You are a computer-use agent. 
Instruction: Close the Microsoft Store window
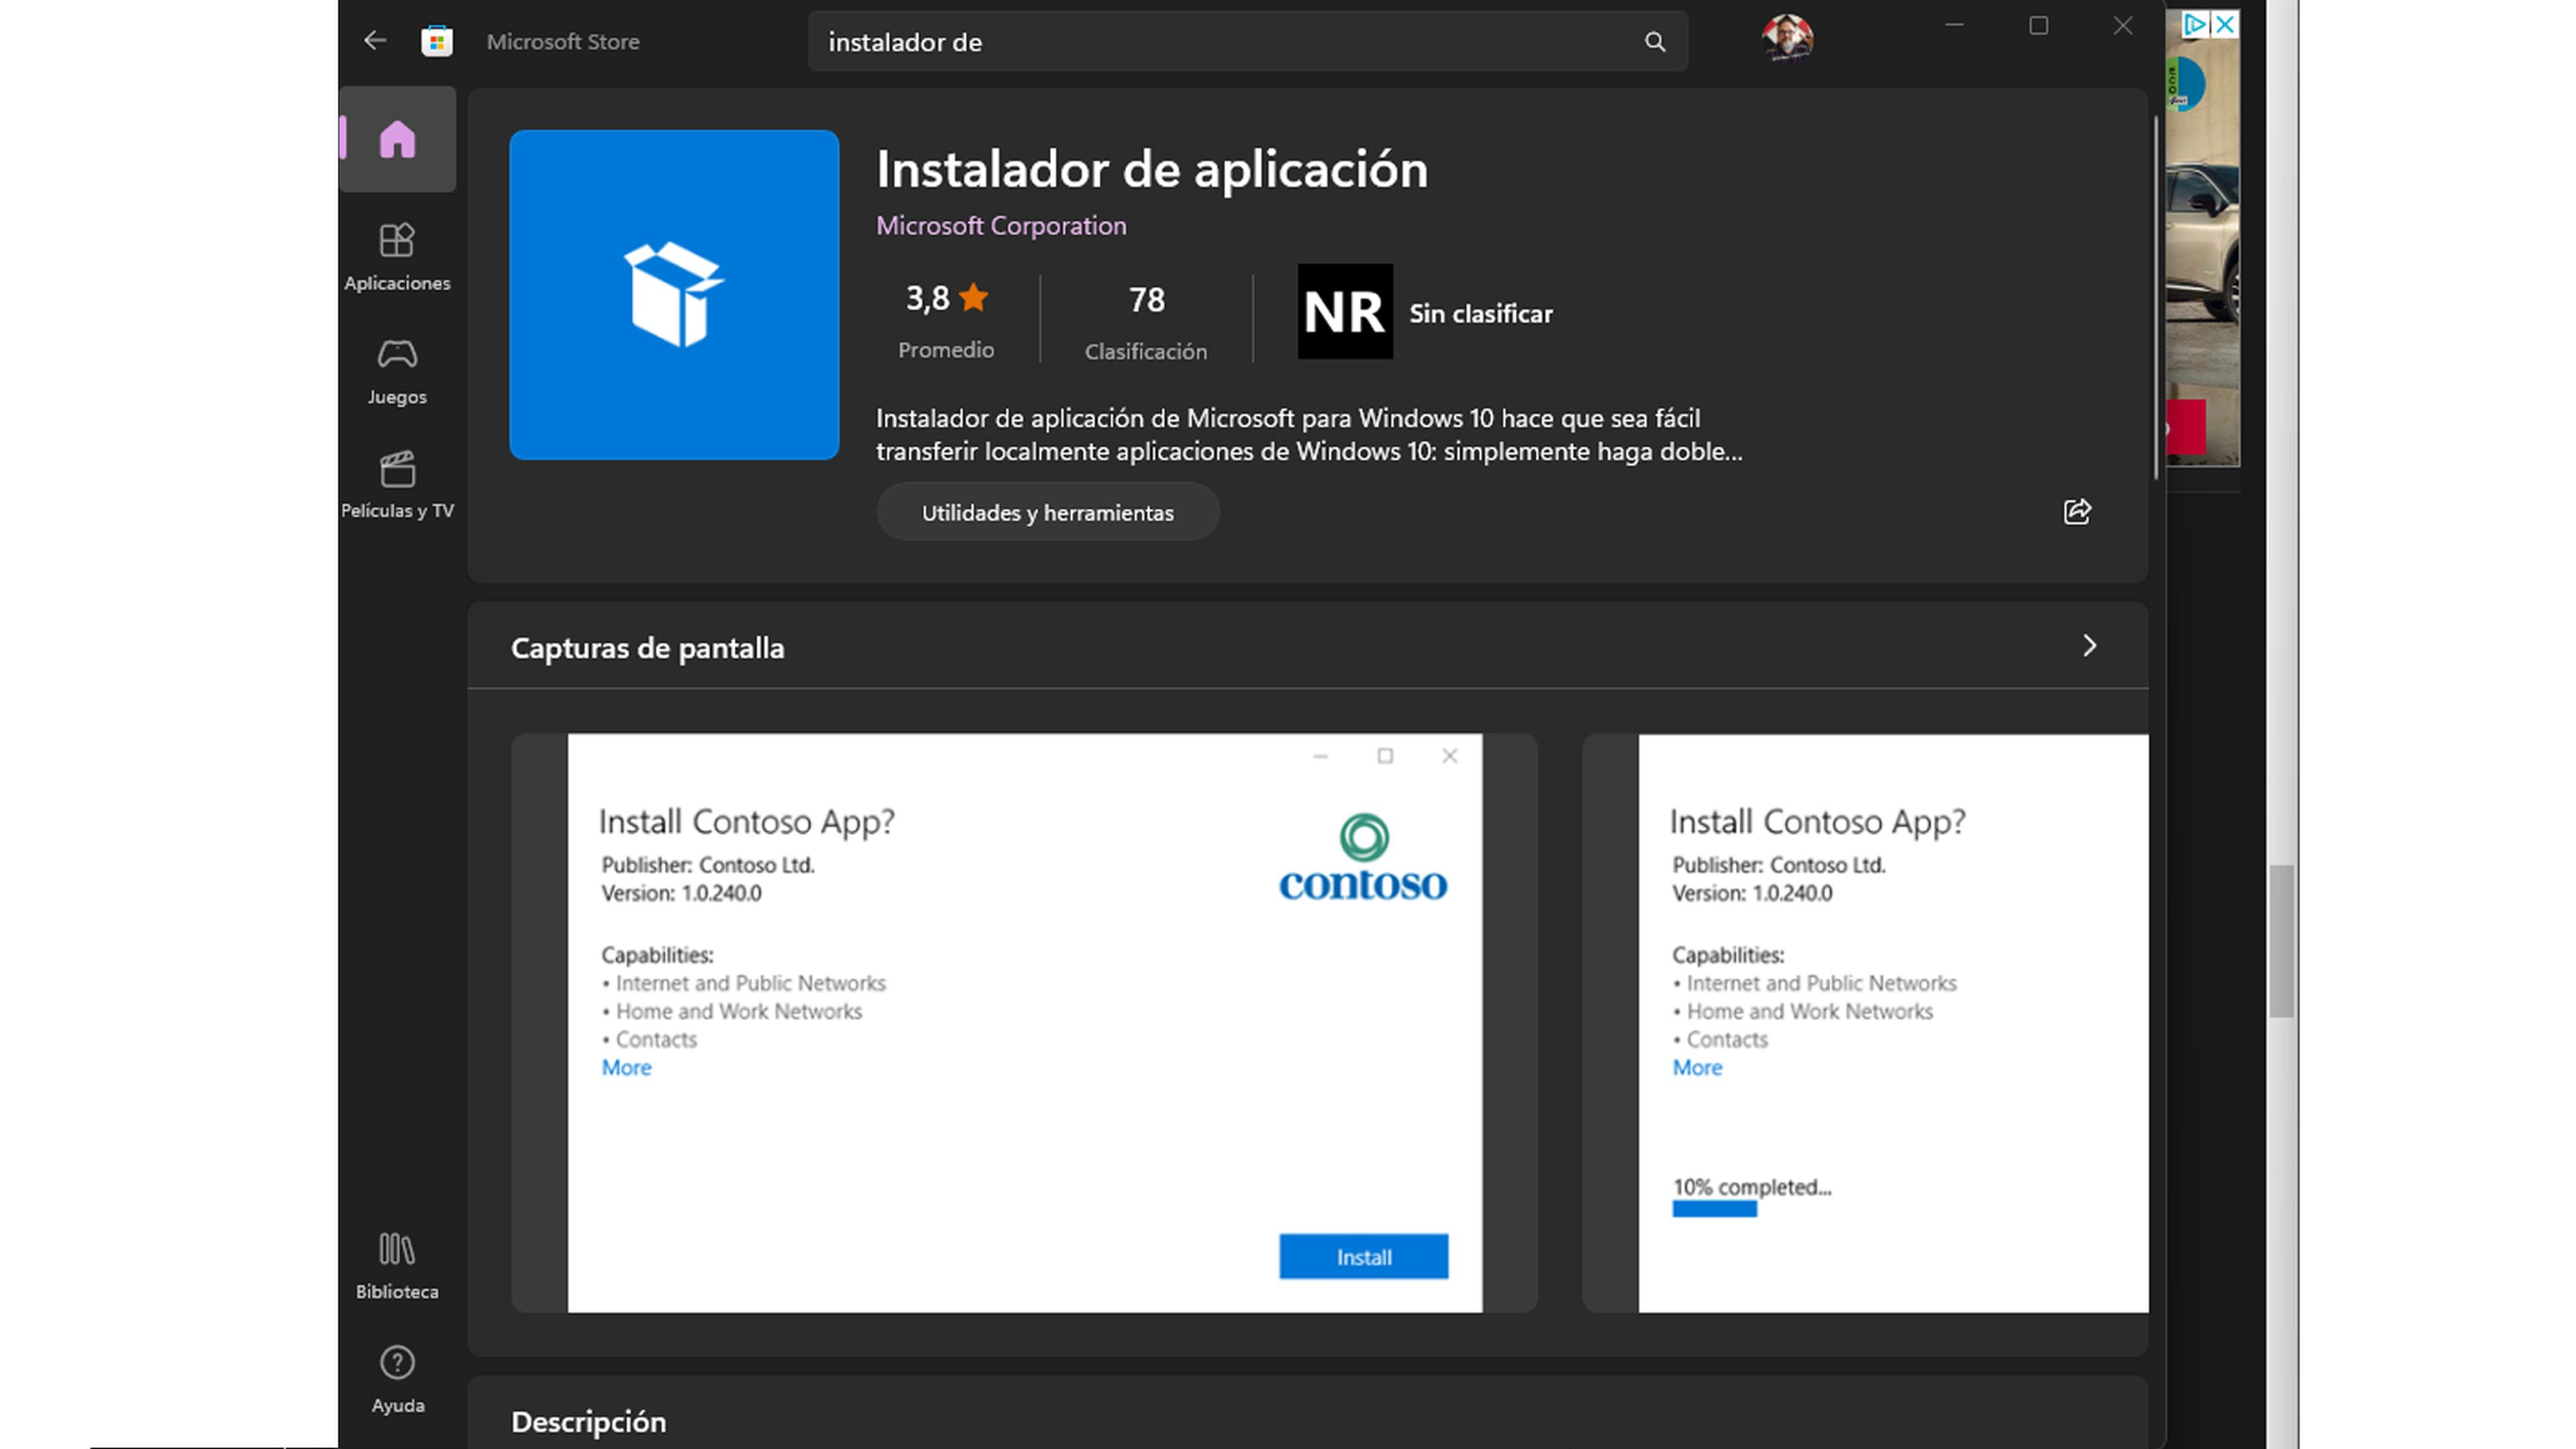(x=2123, y=26)
